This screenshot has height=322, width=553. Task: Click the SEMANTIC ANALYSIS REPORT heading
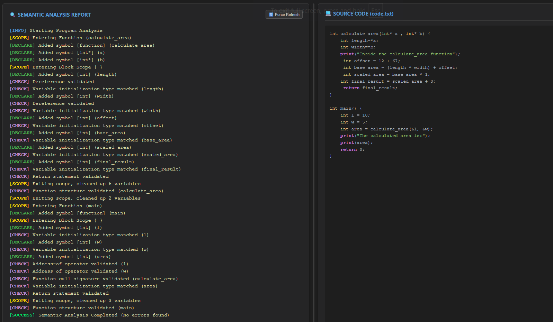(54, 15)
